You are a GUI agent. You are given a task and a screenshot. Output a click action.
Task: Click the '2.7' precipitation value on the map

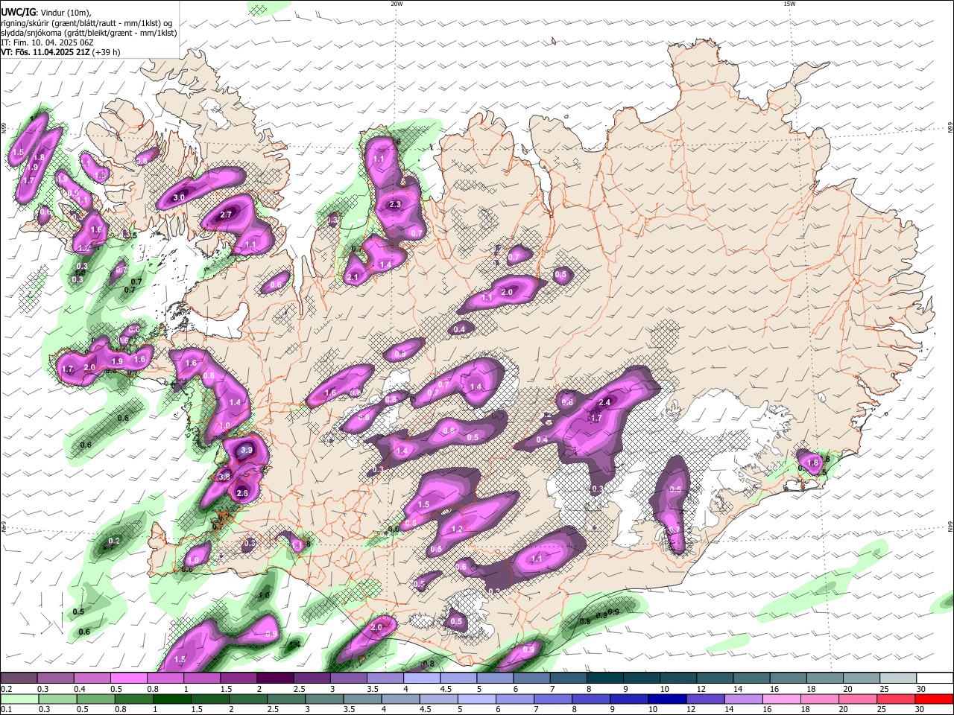(x=227, y=215)
